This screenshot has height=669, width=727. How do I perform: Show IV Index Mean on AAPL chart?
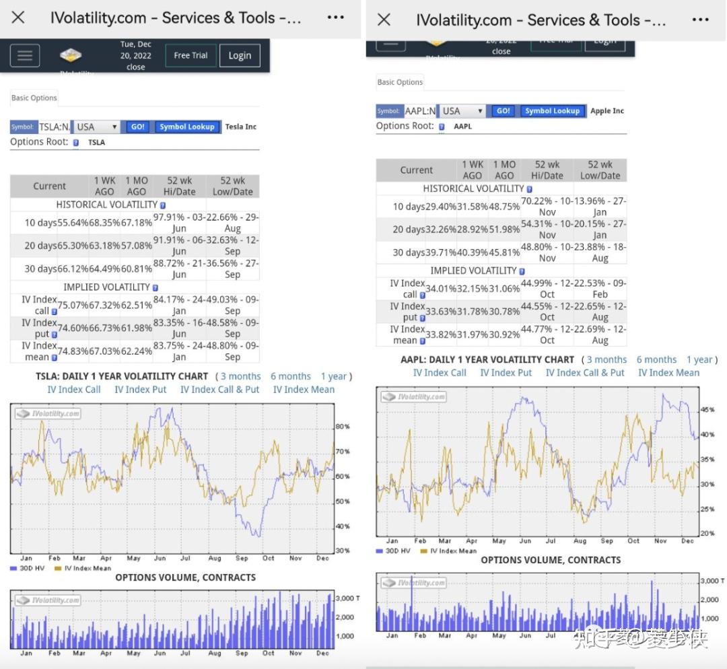(668, 373)
